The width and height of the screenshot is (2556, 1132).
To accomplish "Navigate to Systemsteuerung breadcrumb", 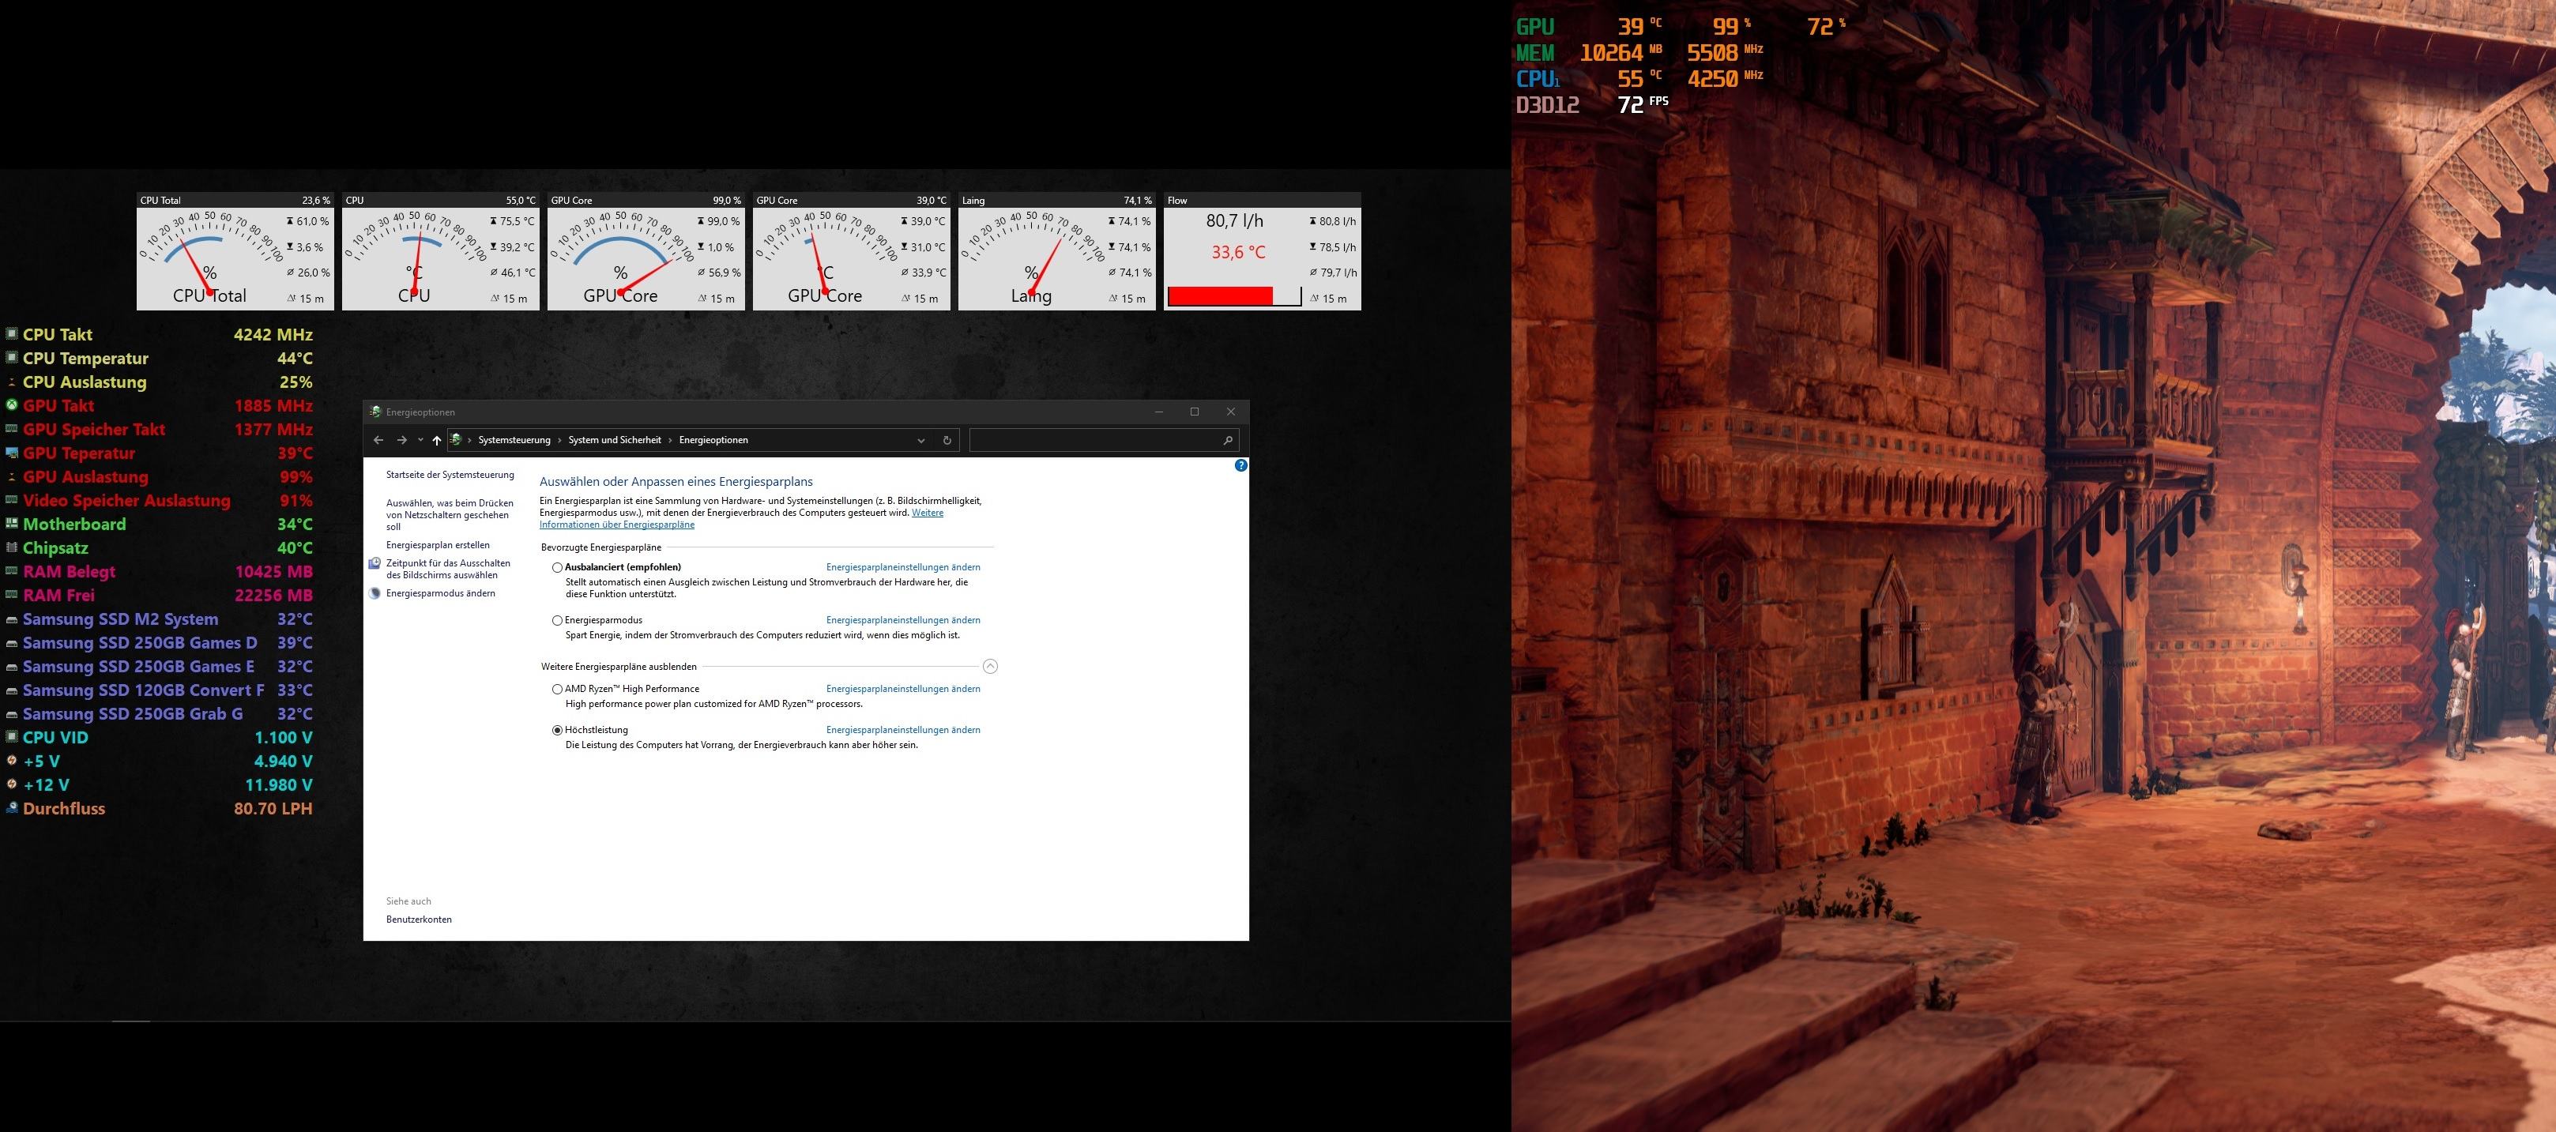I will [514, 441].
